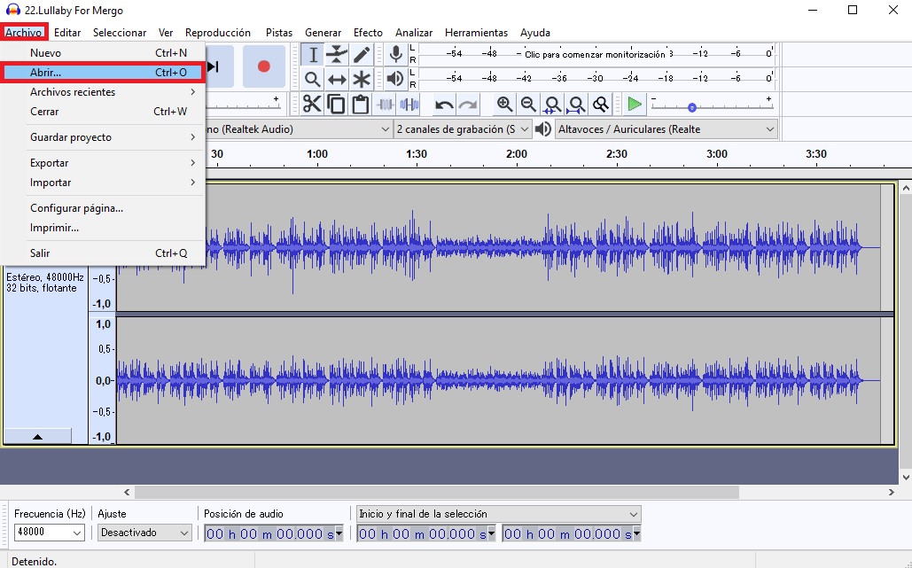Open the Altavoces / Auriculares playback device dropdown
This screenshot has height=568, width=912.
[x=666, y=129]
